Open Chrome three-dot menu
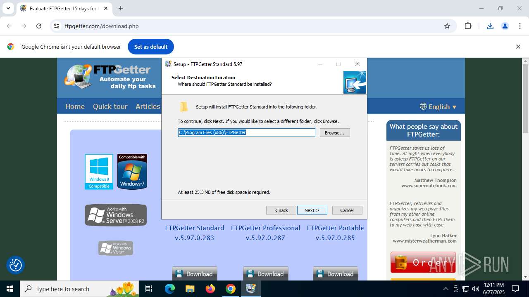This screenshot has height=297, width=529. 520,26
